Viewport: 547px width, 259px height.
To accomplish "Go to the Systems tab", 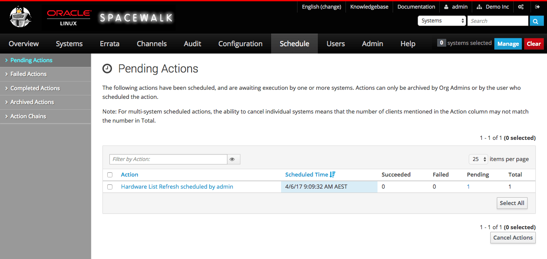I will (x=69, y=44).
